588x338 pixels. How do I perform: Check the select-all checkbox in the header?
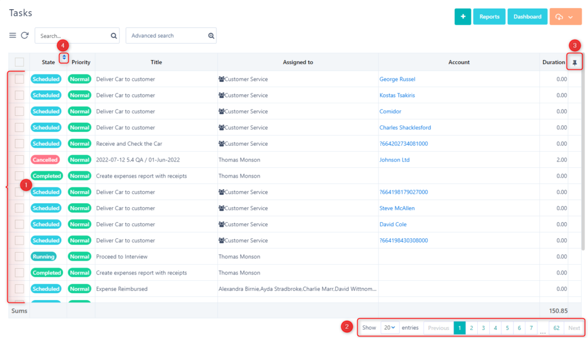click(x=19, y=62)
